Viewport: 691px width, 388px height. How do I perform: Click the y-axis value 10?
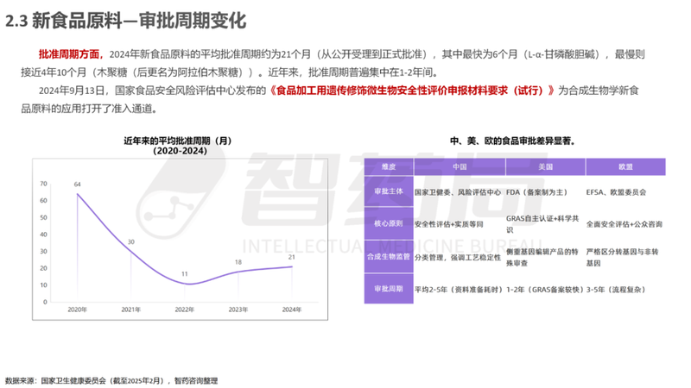tap(44, 285)
